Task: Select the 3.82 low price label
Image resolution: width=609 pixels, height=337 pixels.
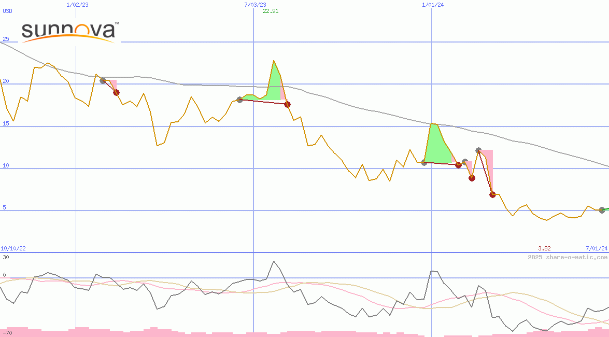Action: click(x=544, y=248)
